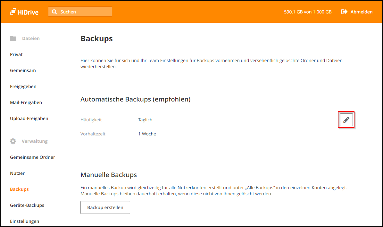The height and width of the screenshot is (227, 383).
Task: Edit automatic backups with pencil icon
Action: 346,120
